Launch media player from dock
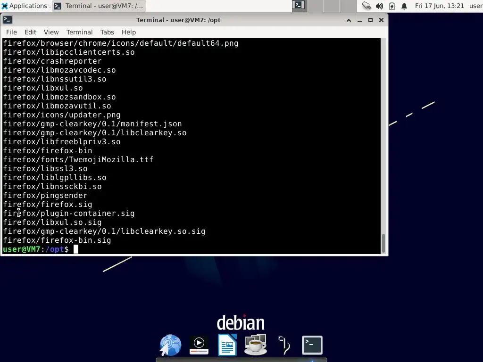Image resolution: width=483 pixels, height=362 pixels. point(199,345)
